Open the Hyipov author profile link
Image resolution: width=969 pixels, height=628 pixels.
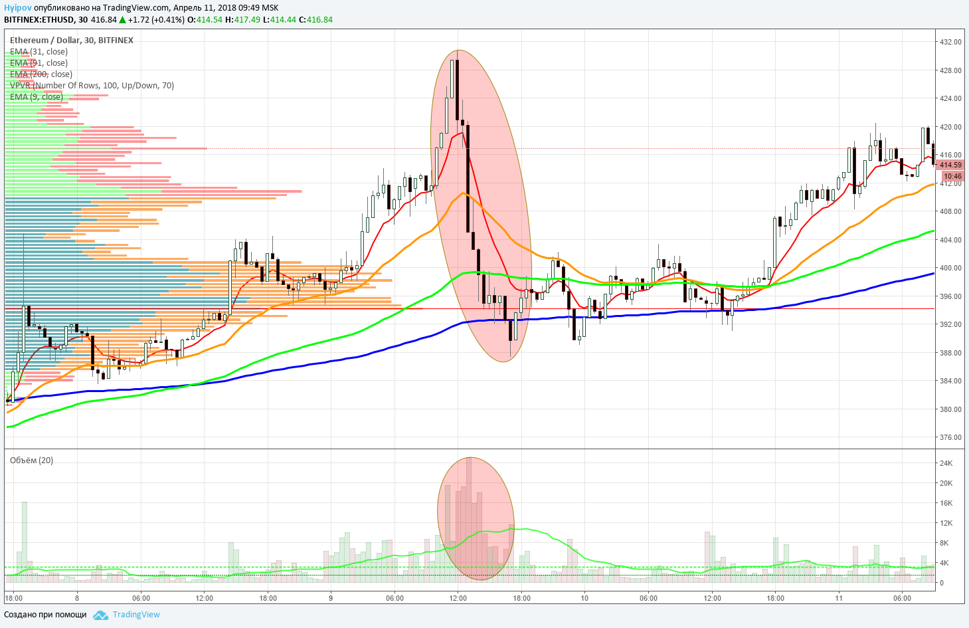click(18, 8)
